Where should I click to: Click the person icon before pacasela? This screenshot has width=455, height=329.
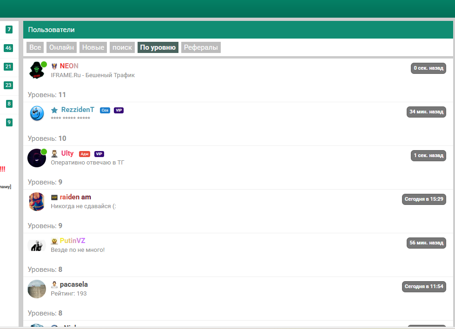click(x=54, y=285)
